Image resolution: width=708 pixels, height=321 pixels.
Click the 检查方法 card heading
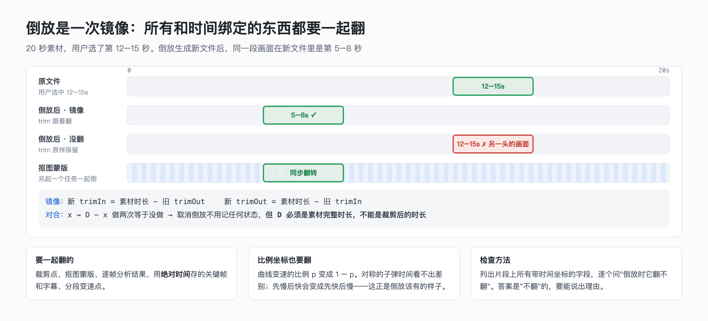tap(495, 260)
